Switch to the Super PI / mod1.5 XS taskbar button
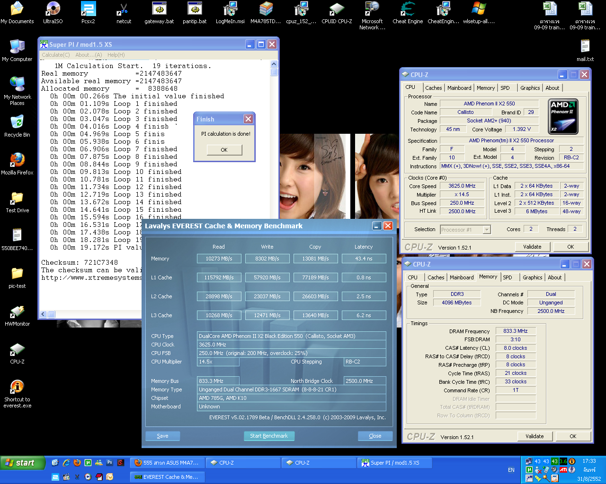The height and width of the screenshot is (484, 606). point(395,463)
